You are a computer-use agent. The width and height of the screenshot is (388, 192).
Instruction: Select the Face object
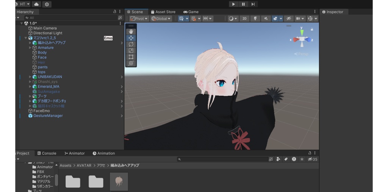tap(42, 58)
